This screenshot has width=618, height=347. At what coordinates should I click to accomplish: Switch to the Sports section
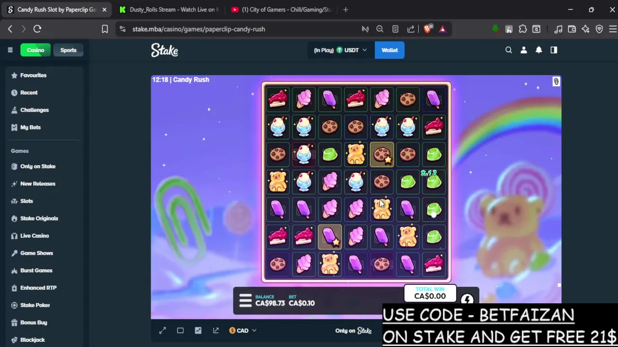click(x=68, y=50)
